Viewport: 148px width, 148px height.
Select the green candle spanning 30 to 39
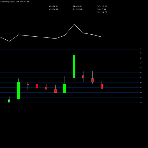pos(65,88)
